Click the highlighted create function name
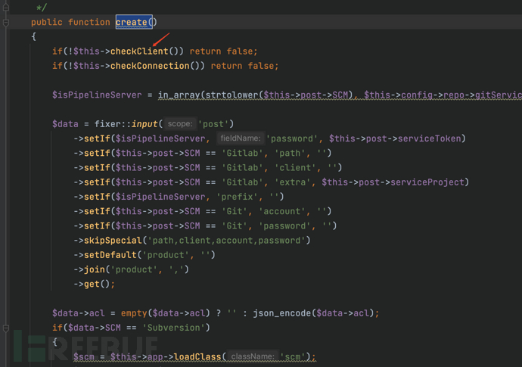This screenshot has height=367, width=522. tap(132, 23)
